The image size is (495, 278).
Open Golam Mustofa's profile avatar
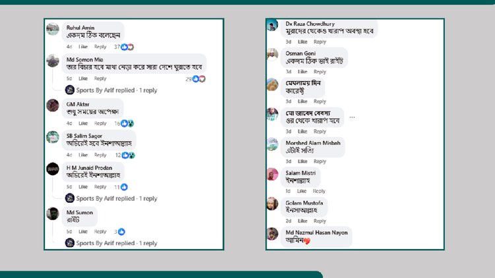click(272, 204)
